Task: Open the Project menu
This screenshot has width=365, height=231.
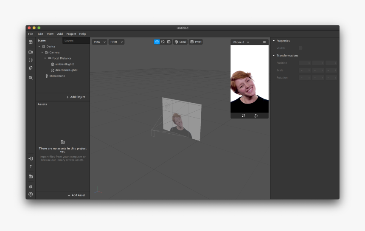Action: tap(71, 34)
